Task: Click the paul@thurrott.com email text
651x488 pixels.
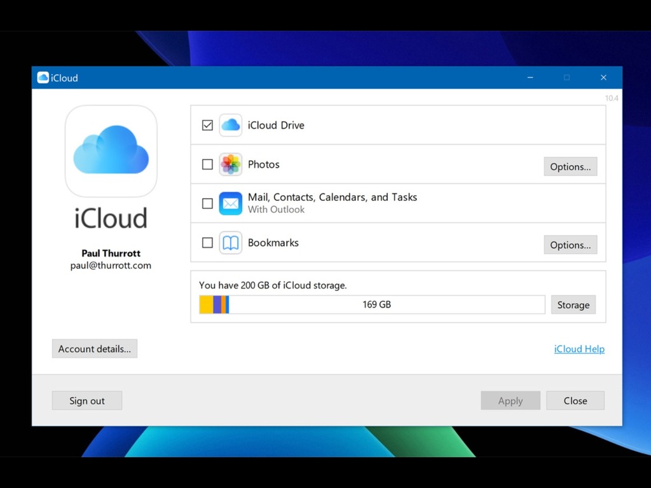Action: click(x=111, y=266)
